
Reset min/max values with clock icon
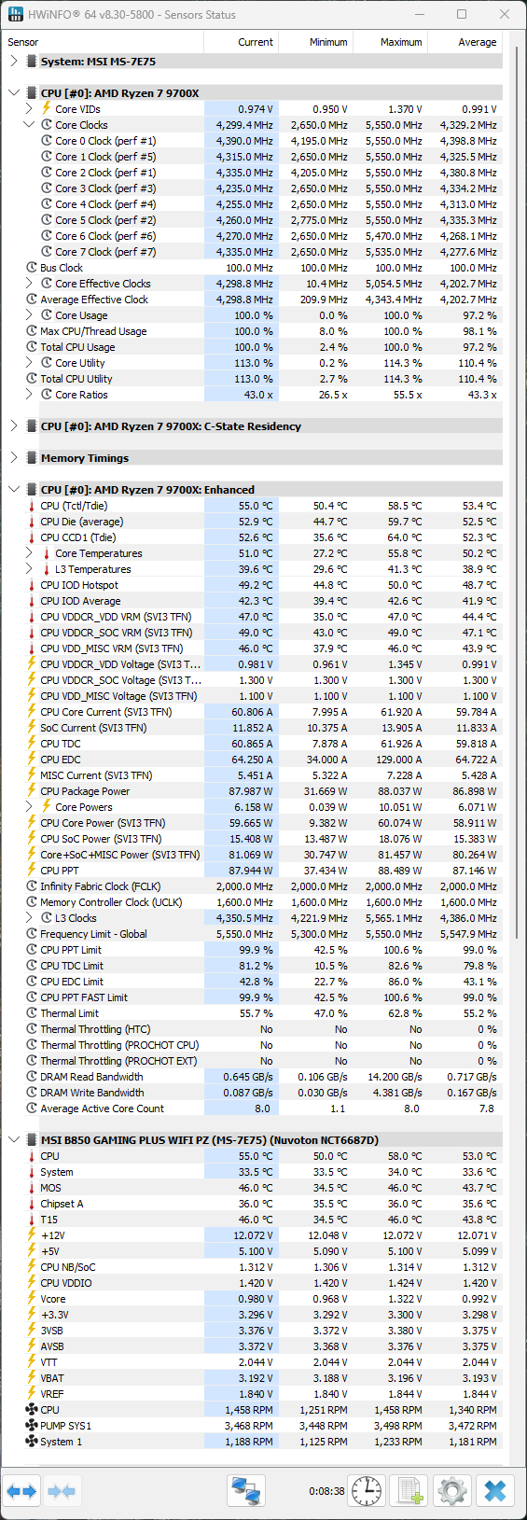(x=367, y=1491)
